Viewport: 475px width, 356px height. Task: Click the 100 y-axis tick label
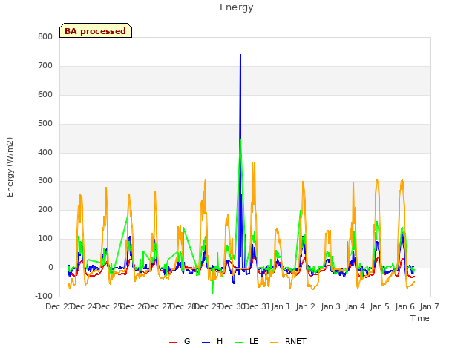(x=45, y=239)
